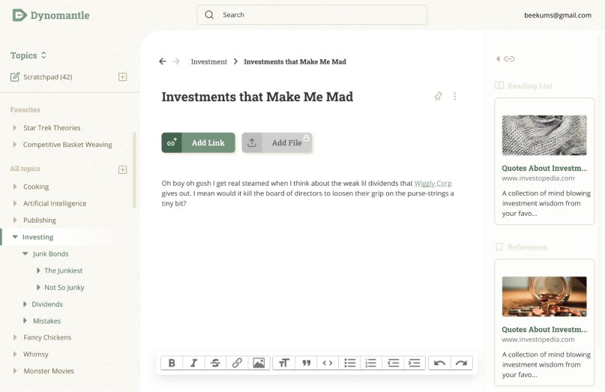
Task: Click the sidebar topics scrollbar
Action: pyautogui.click(x=134, y=170)
